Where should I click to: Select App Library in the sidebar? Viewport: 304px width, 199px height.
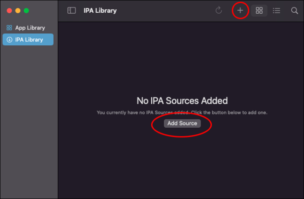click(30, 28)
